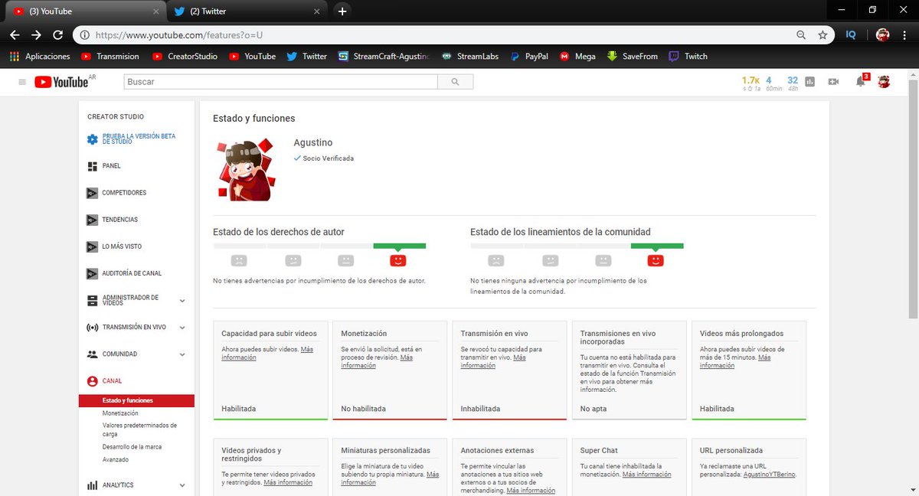Open the notifications bell

pos(861,82)
